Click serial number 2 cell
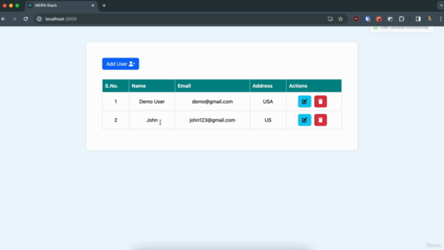The image size is (444, 250). [x=116, y=120]
